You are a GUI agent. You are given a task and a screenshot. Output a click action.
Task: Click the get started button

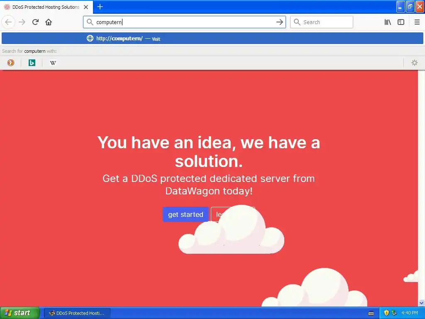pyautogui.click(x=186, y=214)
